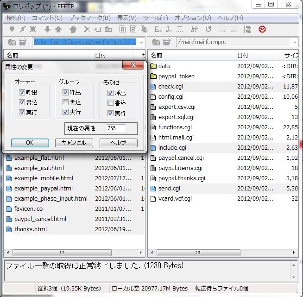
Task: Open change-folder icon in local pane
Action: click(23, 42)
